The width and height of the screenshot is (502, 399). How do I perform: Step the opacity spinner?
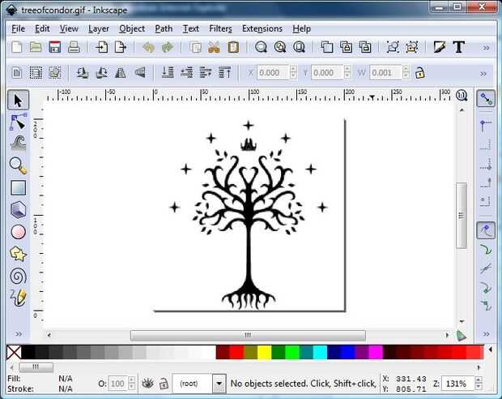click(132, 384)
